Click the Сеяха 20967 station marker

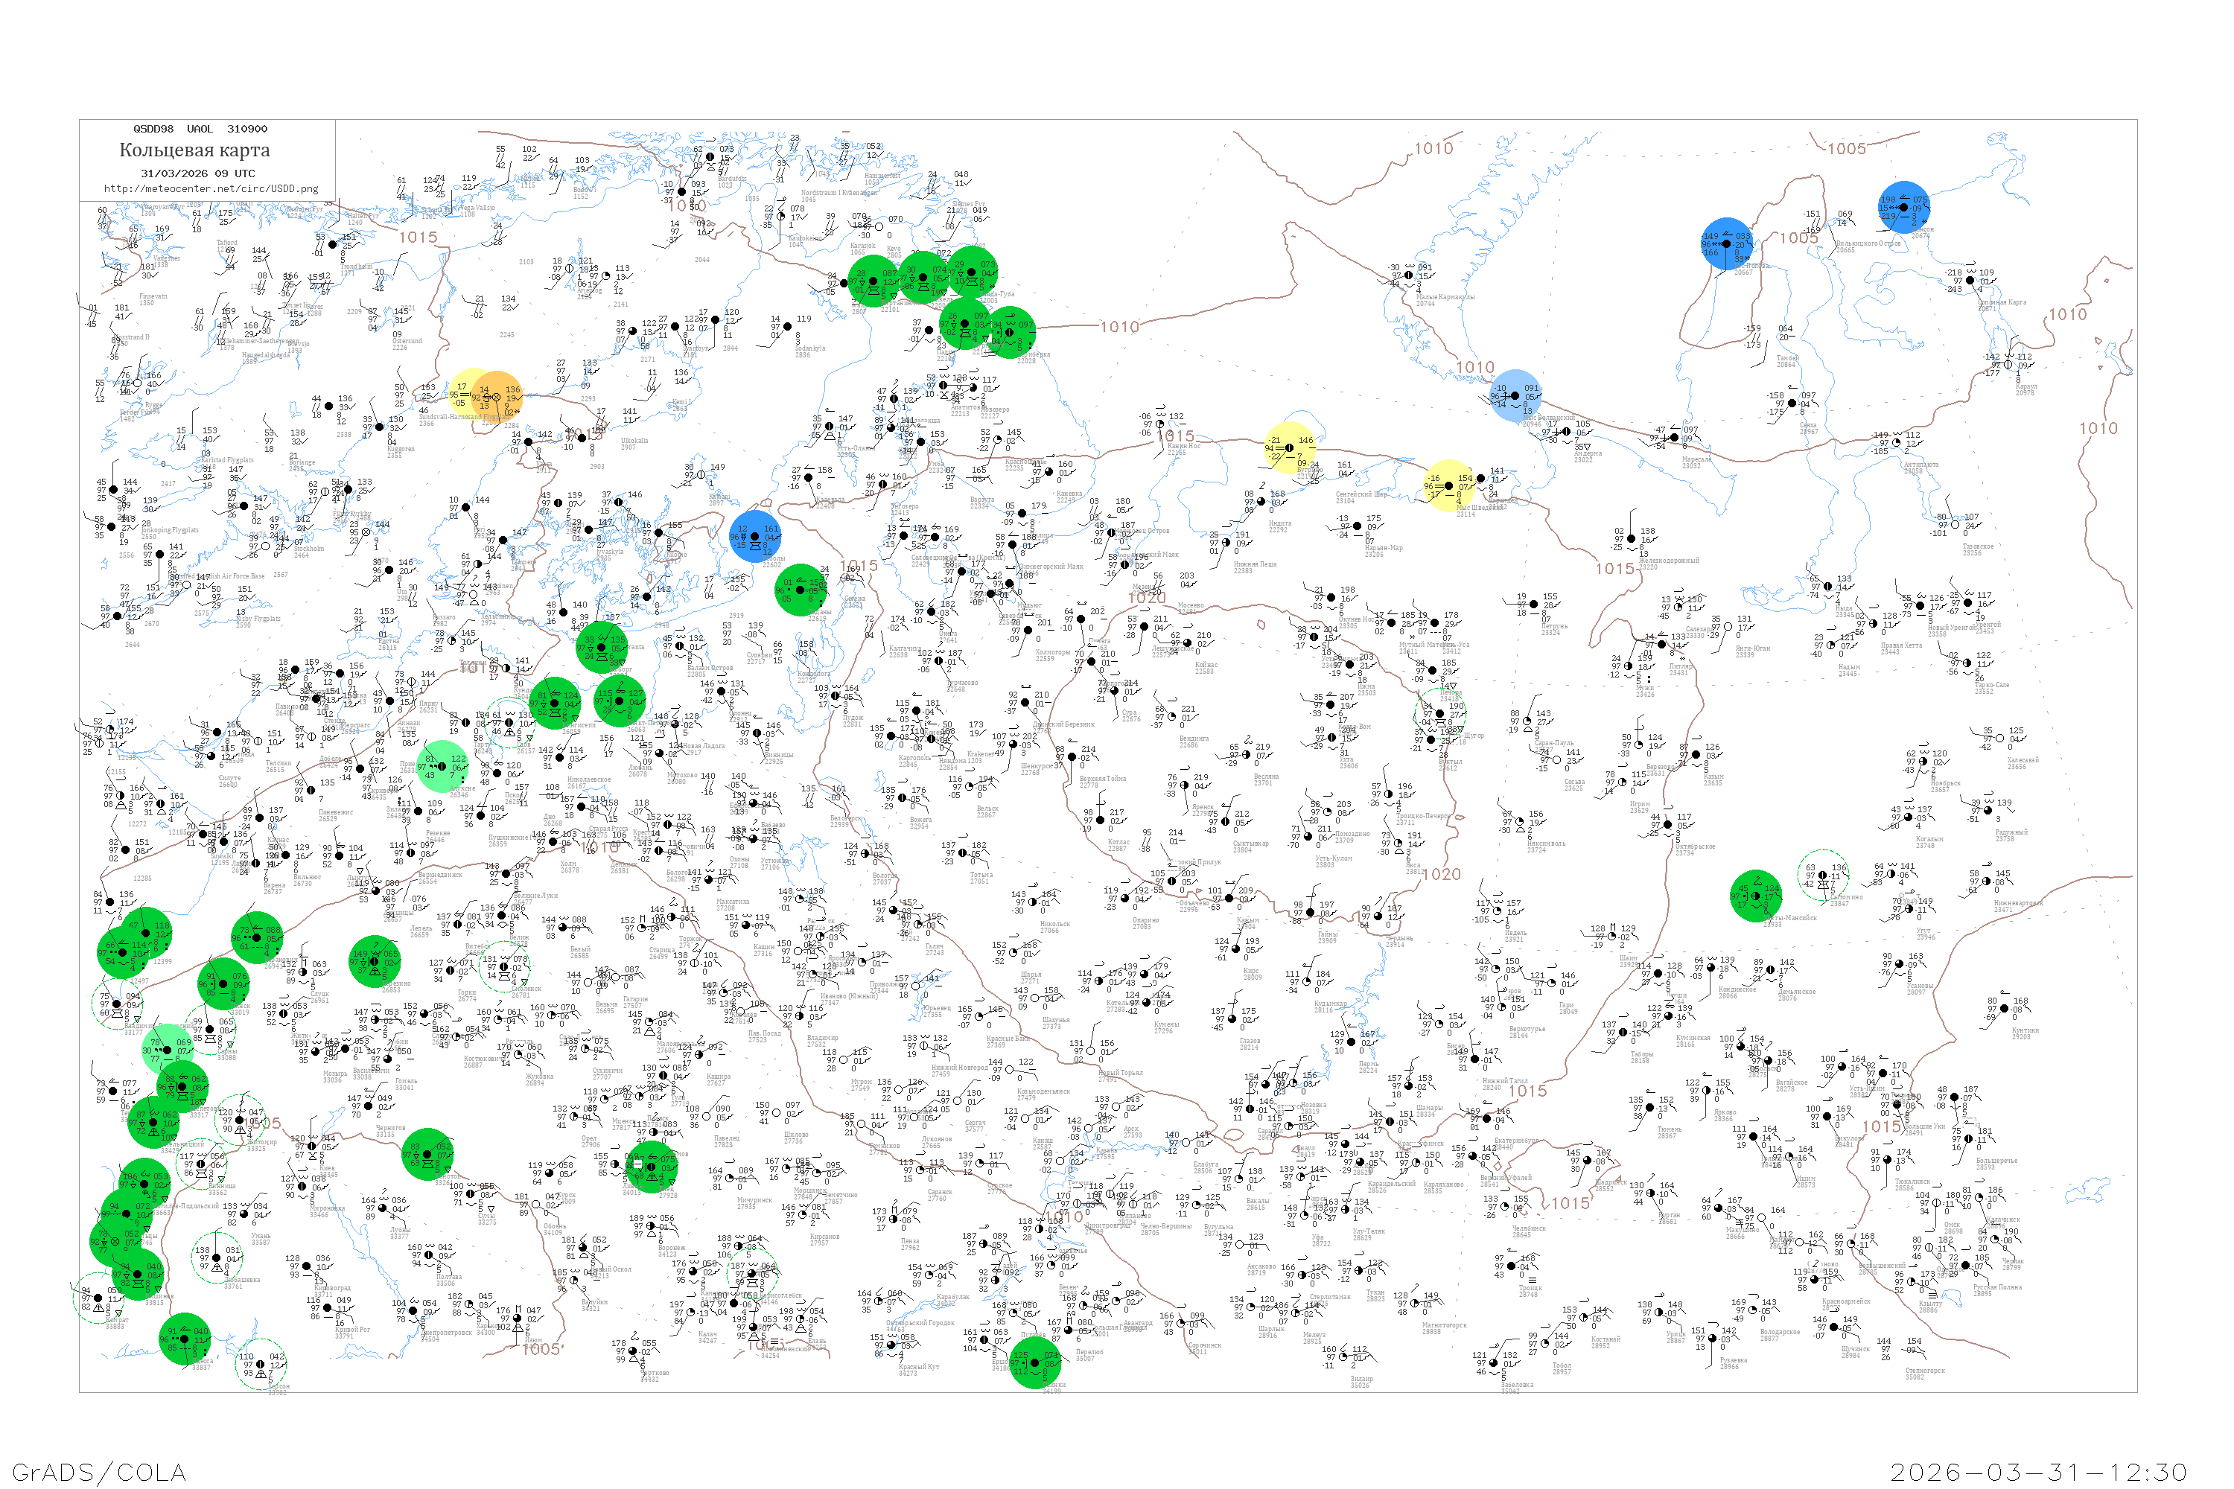(x=1792, y=404)
